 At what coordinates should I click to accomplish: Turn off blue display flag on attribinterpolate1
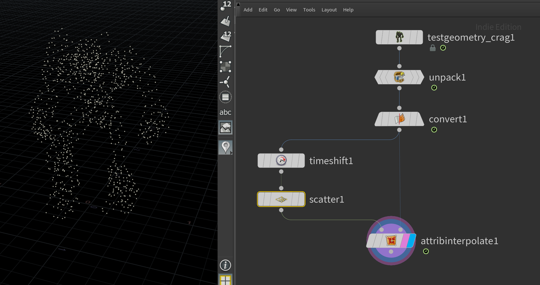(x=412, y=241)
